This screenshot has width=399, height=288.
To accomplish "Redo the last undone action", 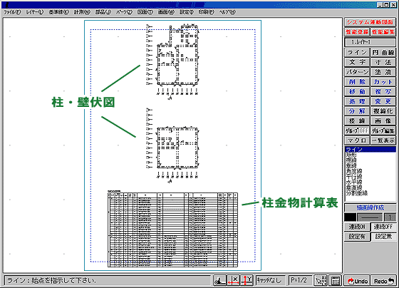I will [383, 281].
